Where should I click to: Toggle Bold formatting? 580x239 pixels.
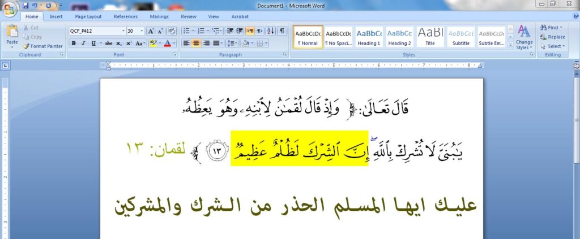click(x=74, y=43)
